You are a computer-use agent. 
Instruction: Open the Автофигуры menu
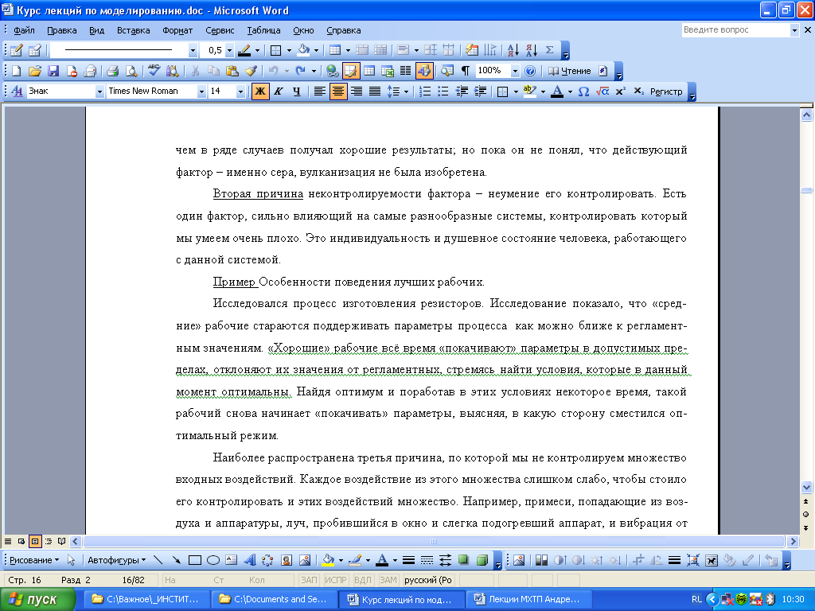coord(116,560)
